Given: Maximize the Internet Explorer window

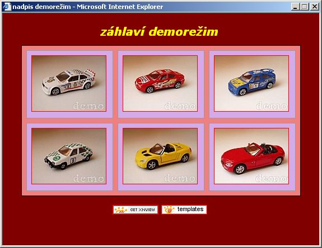Looking at the screenshot, I should (x=304, y=7).
